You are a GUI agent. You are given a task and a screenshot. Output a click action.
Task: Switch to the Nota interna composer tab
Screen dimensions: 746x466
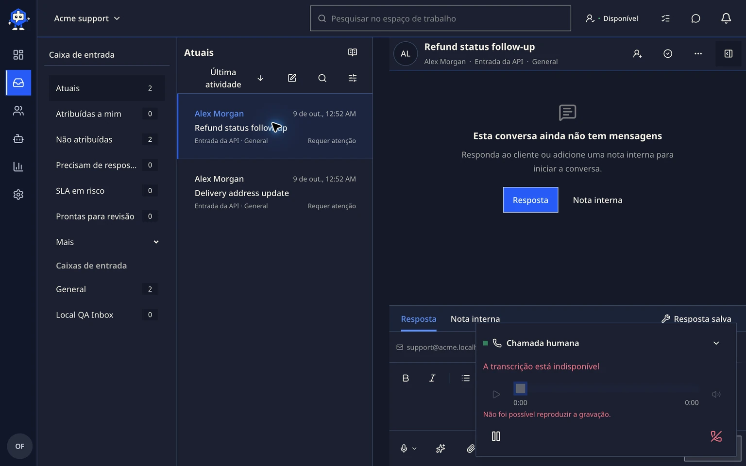tap(475, 319)
